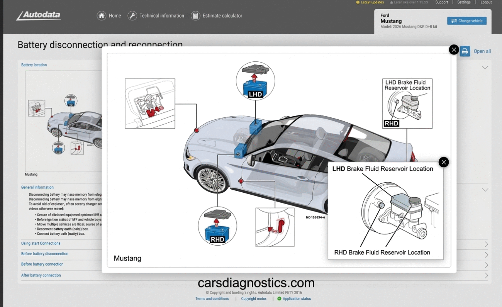This screenshot has width=502, height=307.
Task: Click the Change vehicle swap arrows icon
Action: pyautogui.click(x=454, y=21)
